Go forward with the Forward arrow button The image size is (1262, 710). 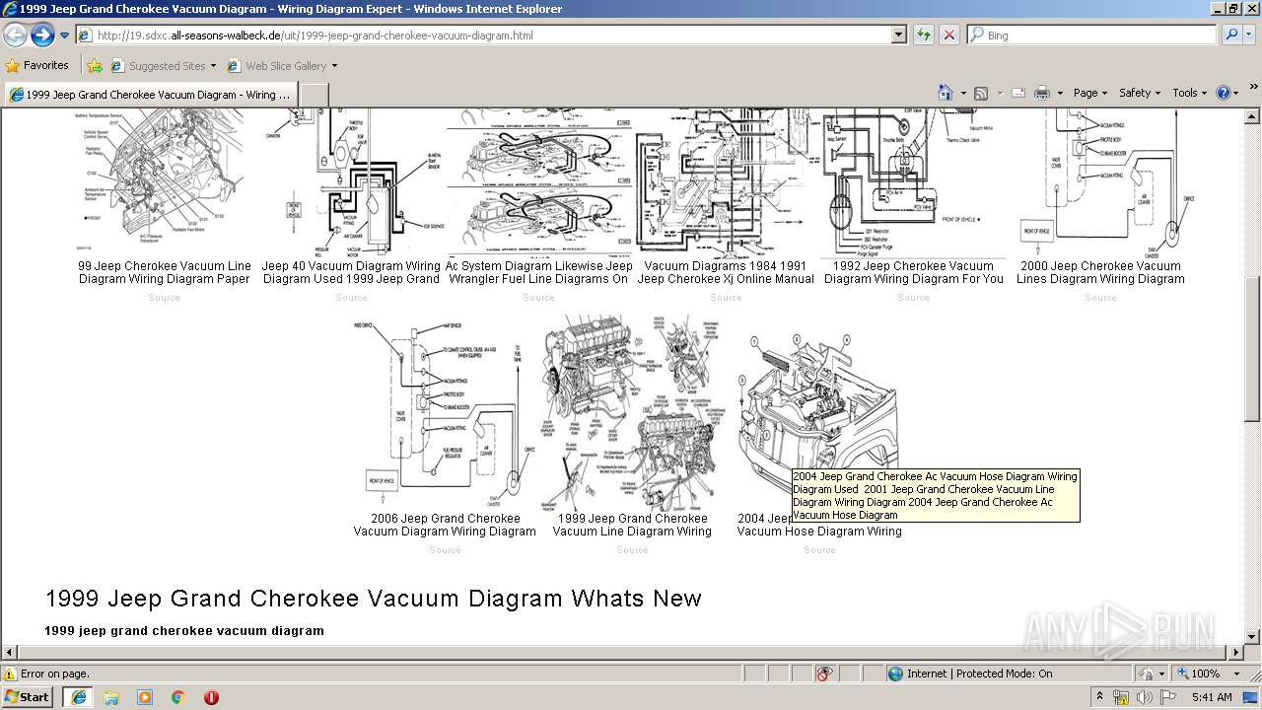[x=42, y=35]
